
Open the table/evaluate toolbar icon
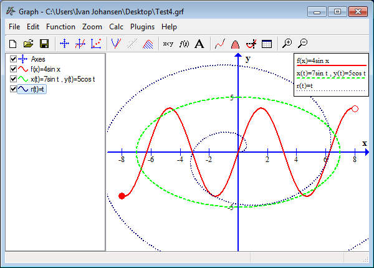tap(266, 44)
